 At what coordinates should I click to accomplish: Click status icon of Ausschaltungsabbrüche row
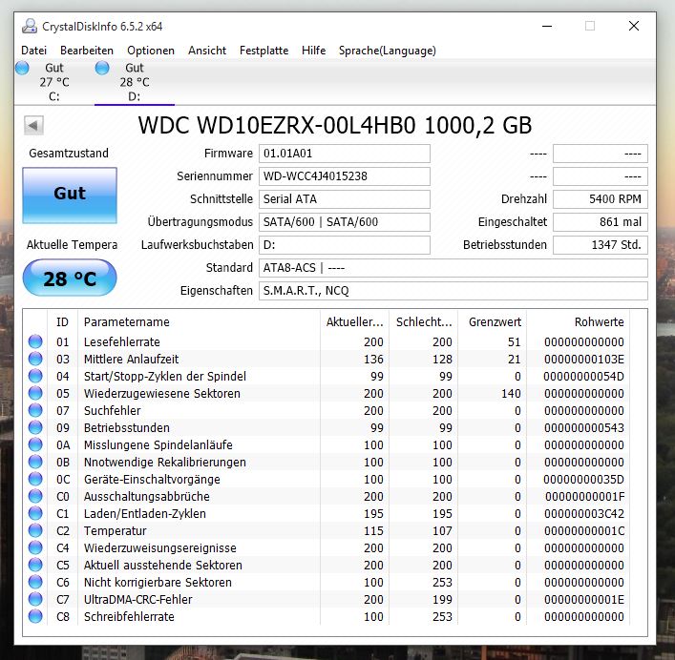click(35, 496)
